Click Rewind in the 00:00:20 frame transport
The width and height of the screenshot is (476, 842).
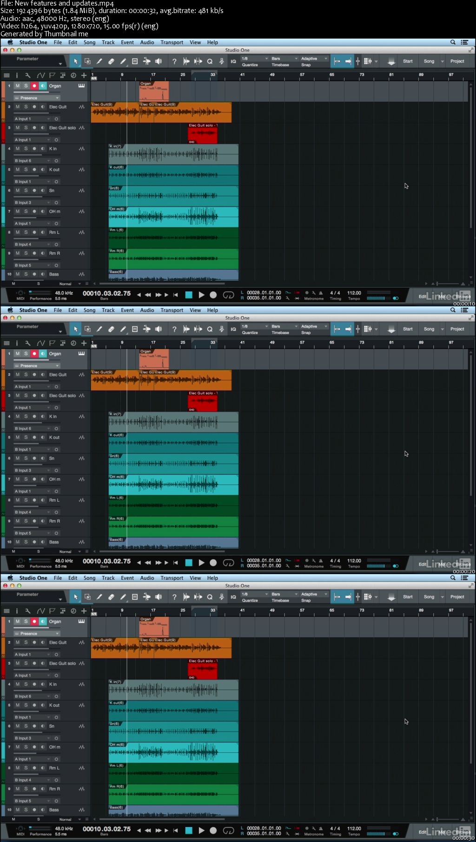(x=148, y=563)
